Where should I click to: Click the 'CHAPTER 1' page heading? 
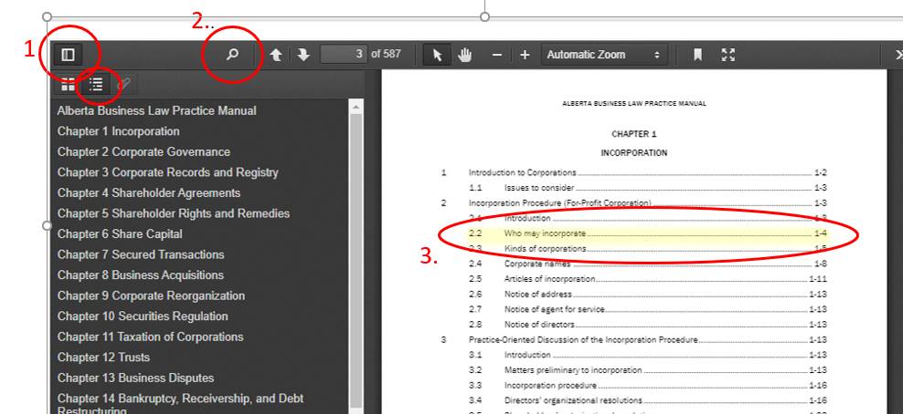[x=633, y=134]
